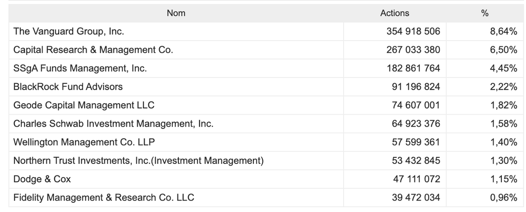Click Wellington Management Co. LLP

84,142
